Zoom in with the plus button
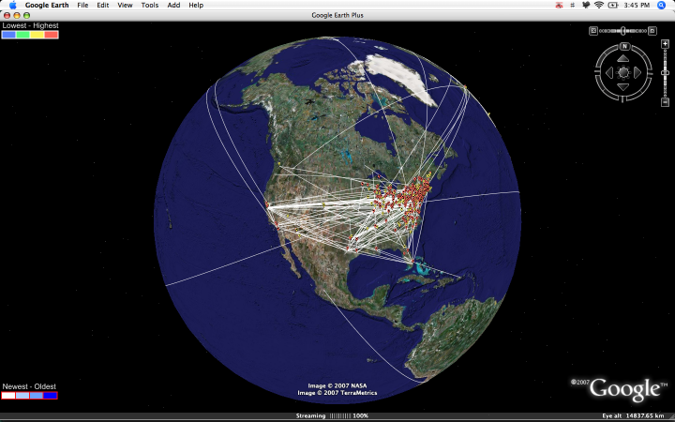The height and width of the screenshot is (422, 675). tap(665, 44)
